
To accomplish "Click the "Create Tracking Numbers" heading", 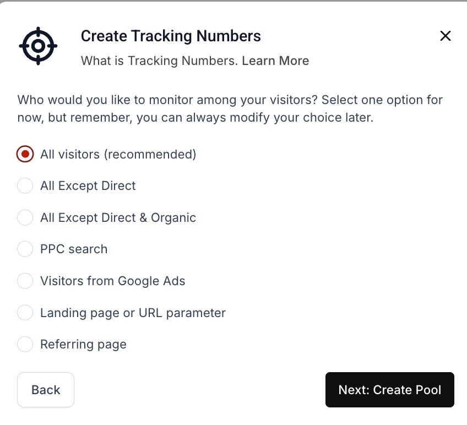I will [171, 36].
